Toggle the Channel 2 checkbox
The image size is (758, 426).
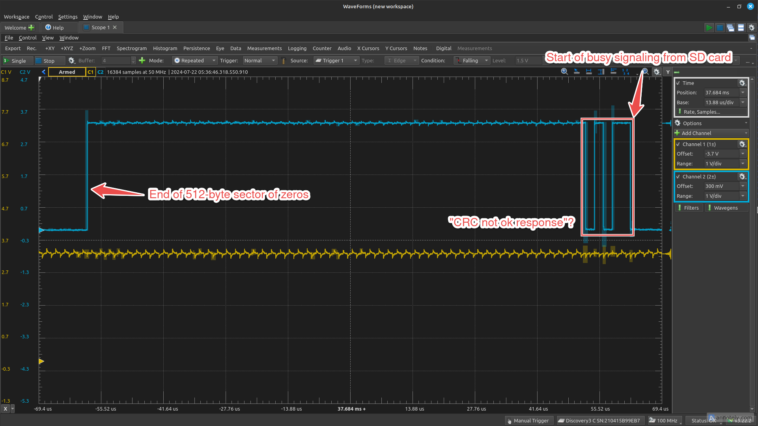pos(678,176)
